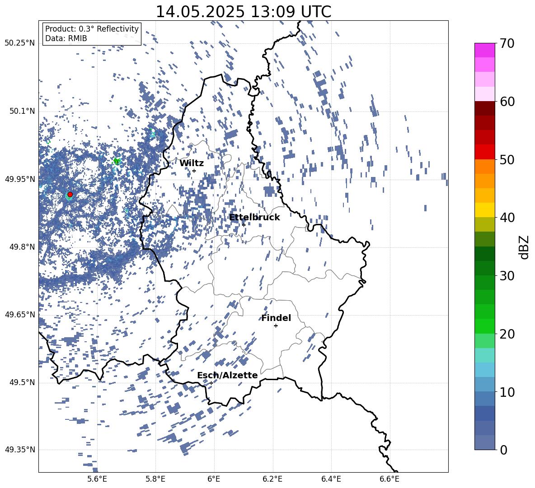
Task: Click the 49.35°N latitude label
Action: [20, 450]
